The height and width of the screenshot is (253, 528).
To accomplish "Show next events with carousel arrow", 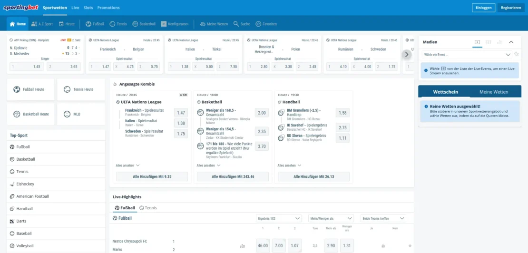I will click(407, 54).
